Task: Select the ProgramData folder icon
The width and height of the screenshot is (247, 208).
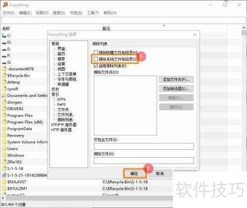Action: pos(4,129)
